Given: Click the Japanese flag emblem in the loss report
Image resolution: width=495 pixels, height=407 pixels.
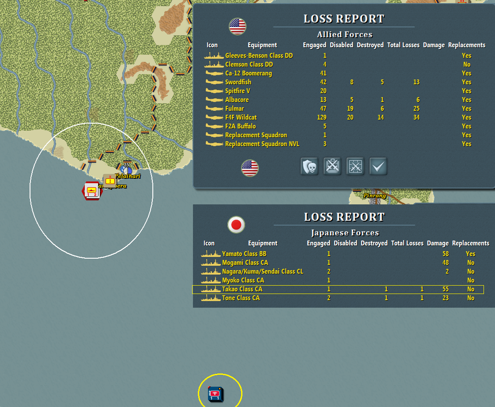Looking at the screenshot, I should point(236,225).
